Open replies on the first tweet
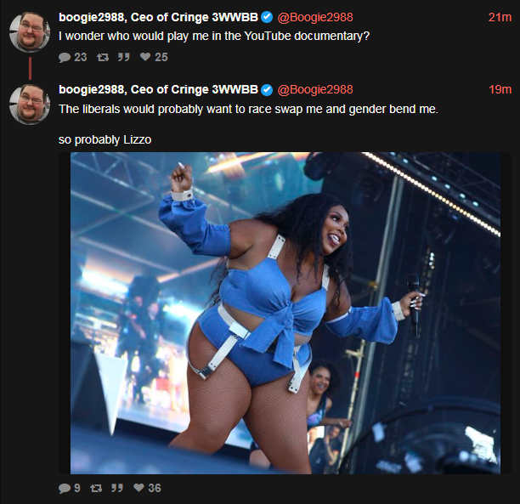This screenshot has width=520, height=504. (72, 58)
